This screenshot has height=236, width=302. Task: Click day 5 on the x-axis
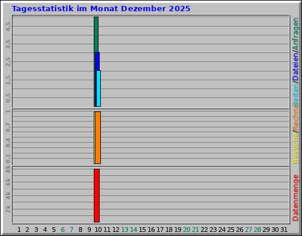(x=54, y=230)
